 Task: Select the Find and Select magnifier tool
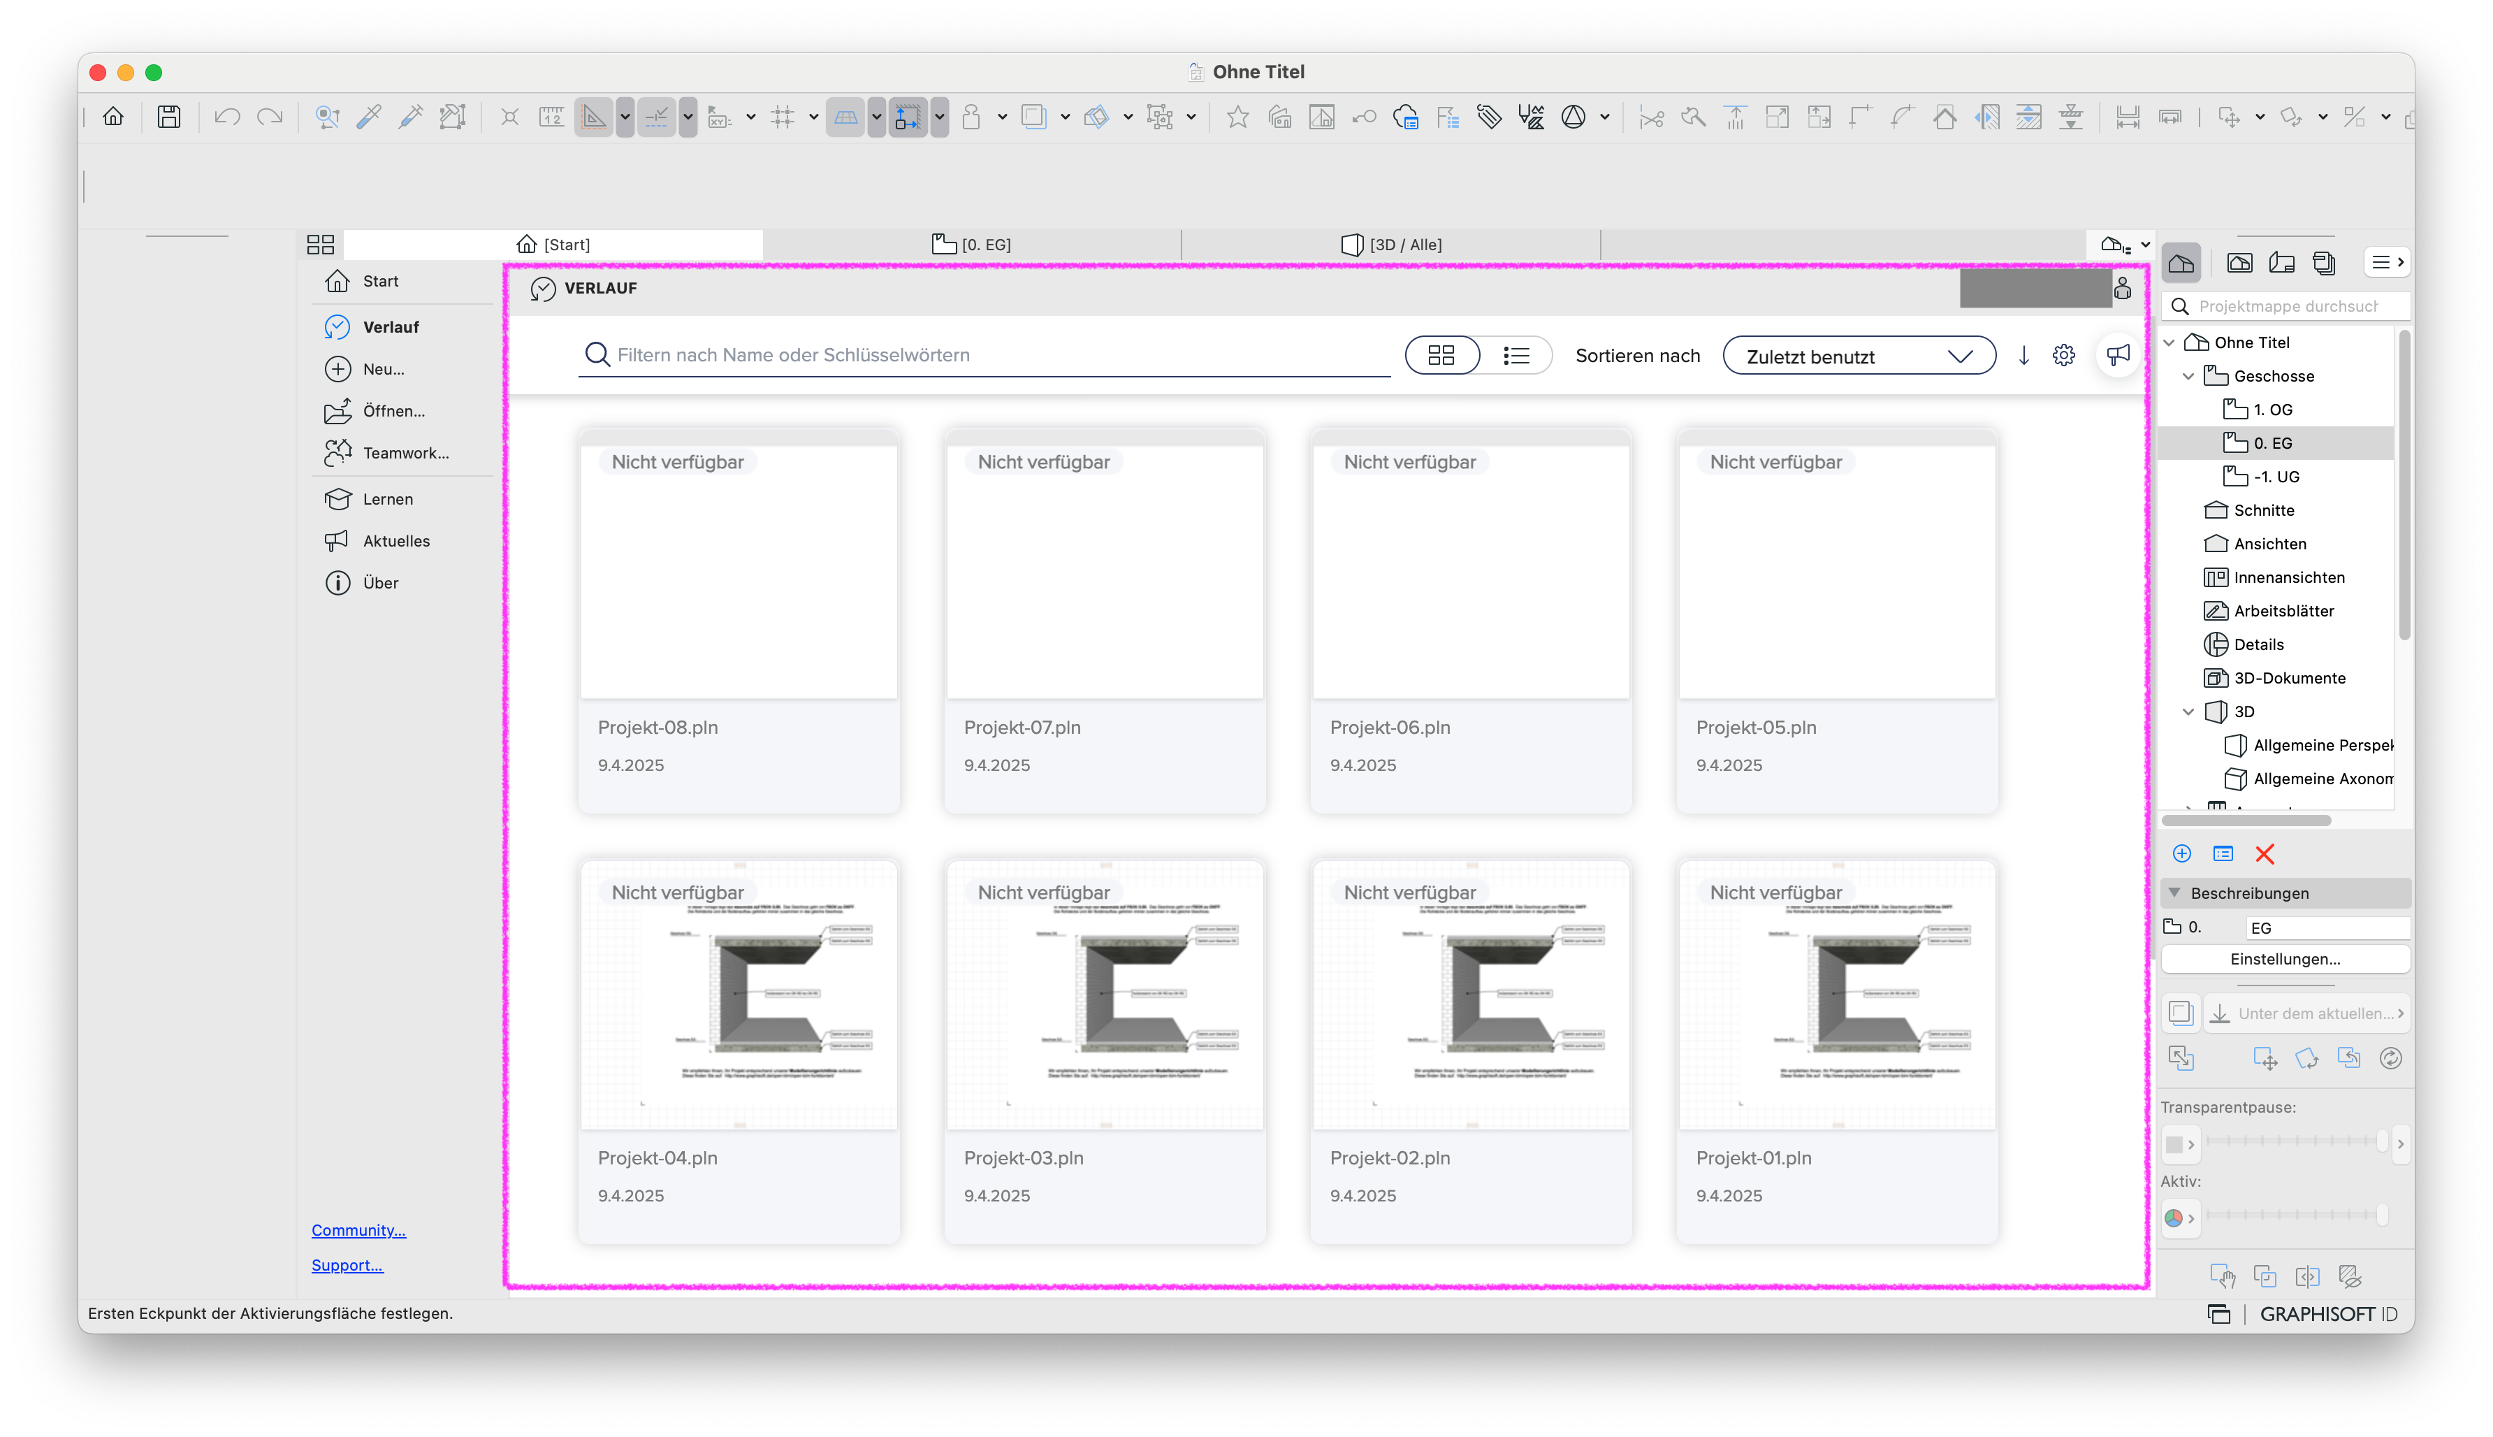point(326,117)
